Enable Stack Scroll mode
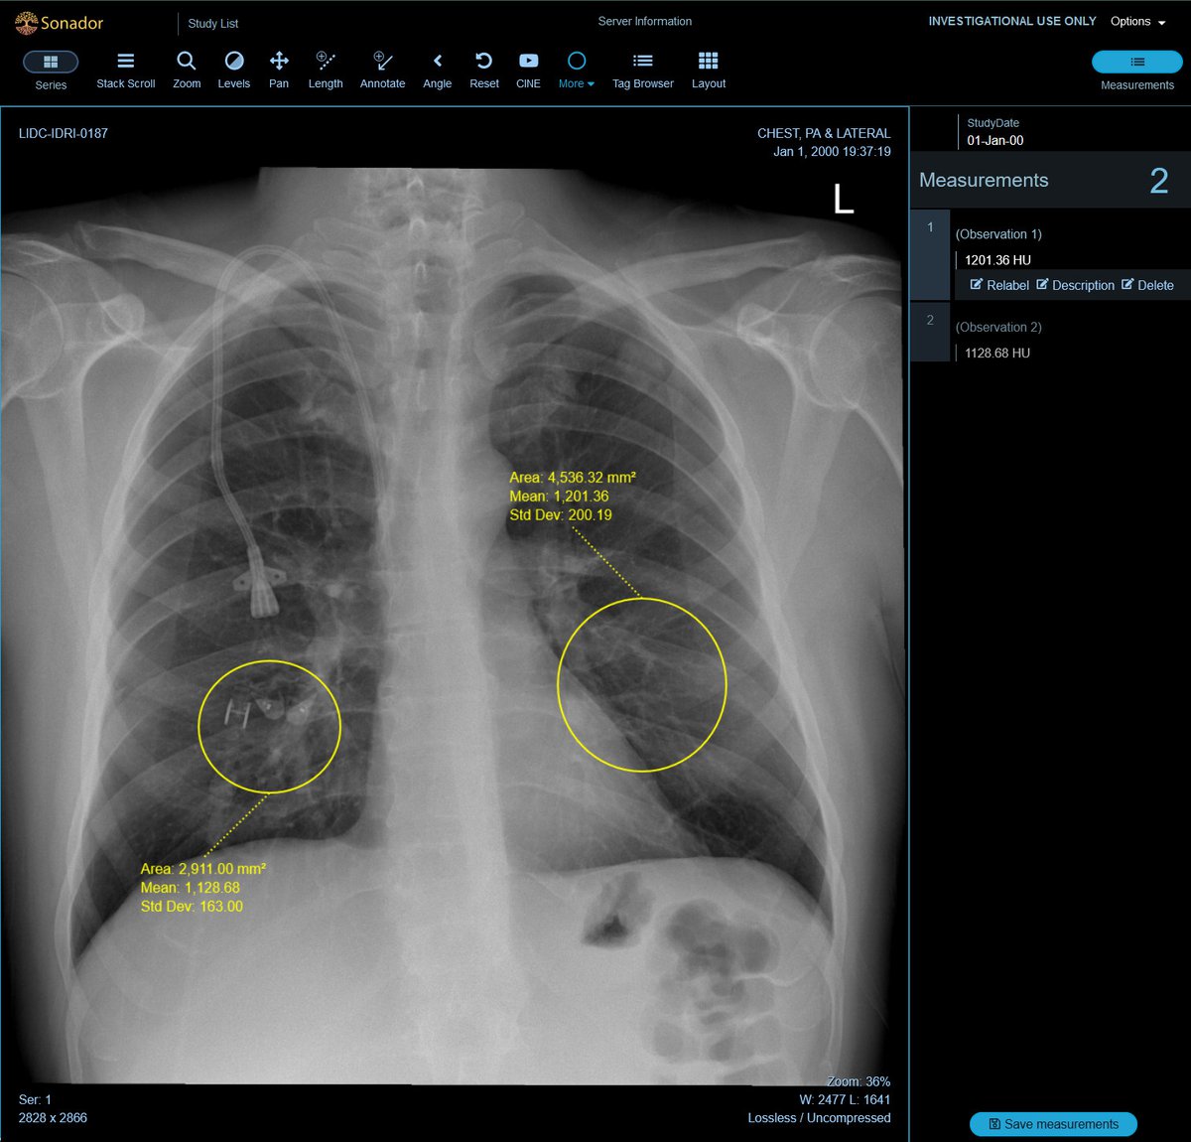The height and width of the screenshot is (1142, 1191). tap(125, 66)
